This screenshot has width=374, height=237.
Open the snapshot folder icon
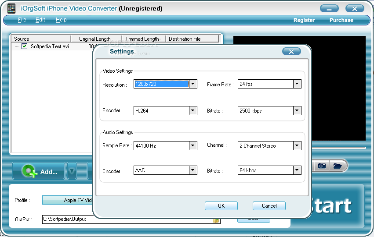337,166
